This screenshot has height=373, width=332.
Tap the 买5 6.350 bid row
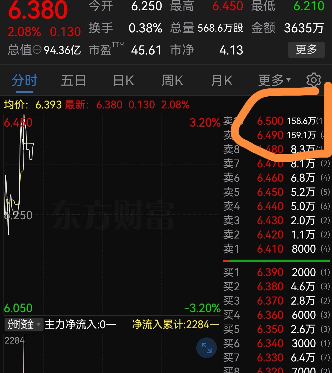point(276,329)
